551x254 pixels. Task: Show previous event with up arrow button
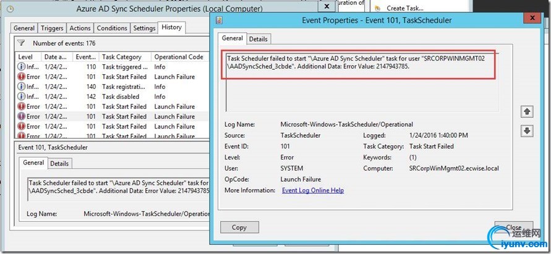point(526,112)
